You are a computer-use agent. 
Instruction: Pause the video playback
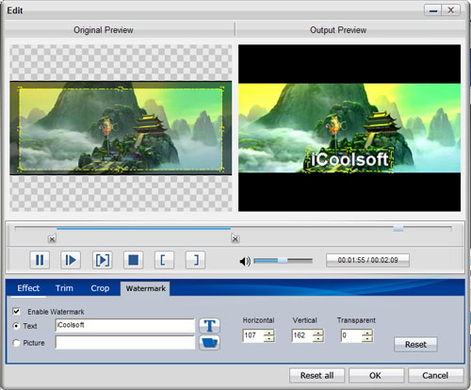(40, 260)
